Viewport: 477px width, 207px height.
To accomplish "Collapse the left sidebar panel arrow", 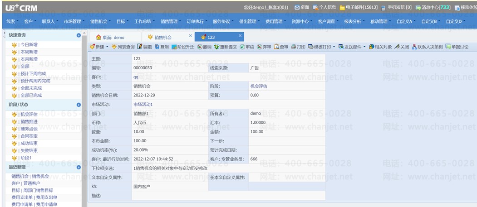I will 4,33.
